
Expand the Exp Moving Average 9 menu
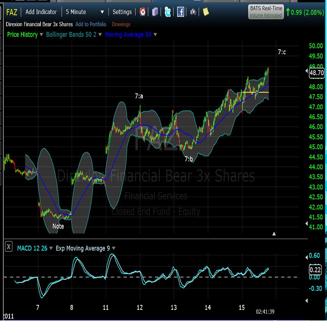click(114, 248)
